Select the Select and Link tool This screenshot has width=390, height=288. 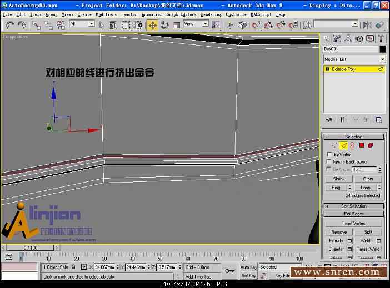[x=36, y=25]
